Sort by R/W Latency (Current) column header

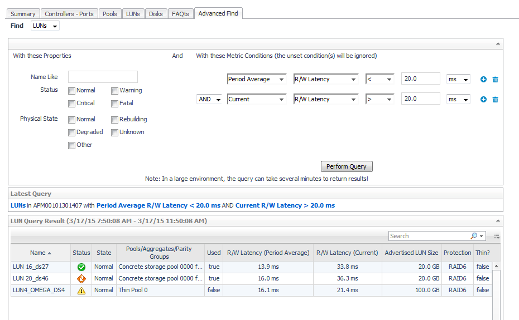click(x=347, y=253)
